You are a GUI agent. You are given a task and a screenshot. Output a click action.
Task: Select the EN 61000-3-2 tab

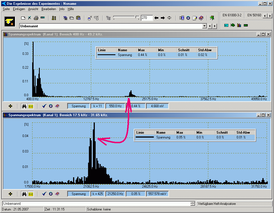pos(232,15)
